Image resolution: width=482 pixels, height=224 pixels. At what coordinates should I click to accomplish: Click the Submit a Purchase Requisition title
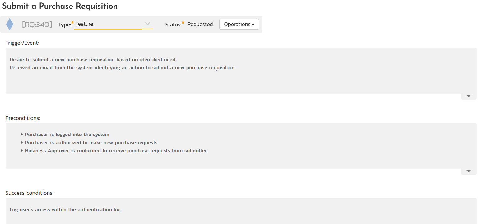tap(60, 6)
